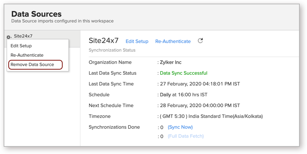Click the blue Re-Authenticate header link
This screenshot has width=307, height=154.
coord(173,41)
